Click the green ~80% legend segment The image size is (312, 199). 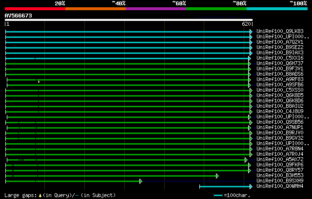tap(216, 9)
